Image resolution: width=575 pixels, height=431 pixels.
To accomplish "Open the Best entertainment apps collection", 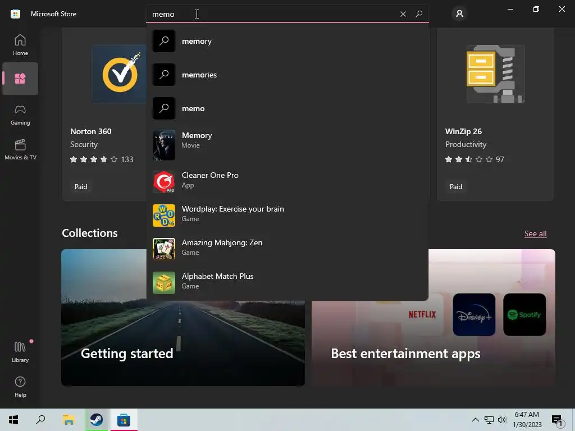I will [433, 318].
